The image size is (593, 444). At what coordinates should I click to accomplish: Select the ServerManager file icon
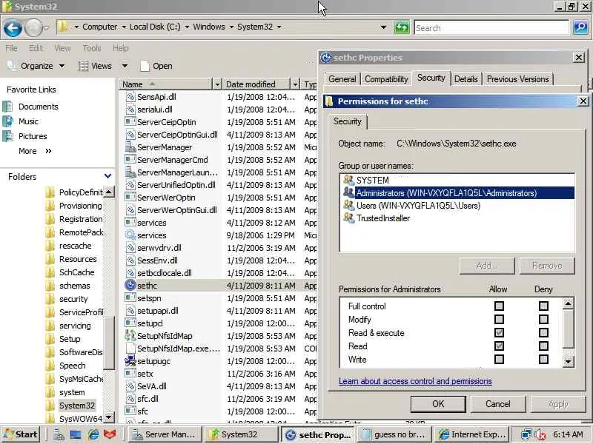point(130,147)
